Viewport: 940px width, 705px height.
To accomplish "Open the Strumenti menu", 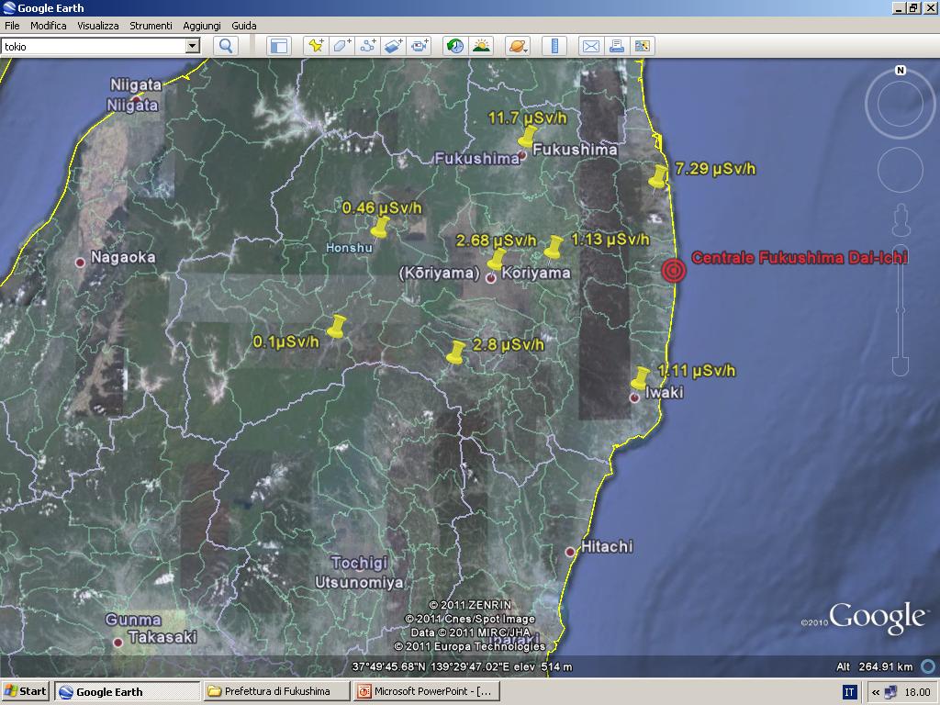I will [x=151, y=26].
